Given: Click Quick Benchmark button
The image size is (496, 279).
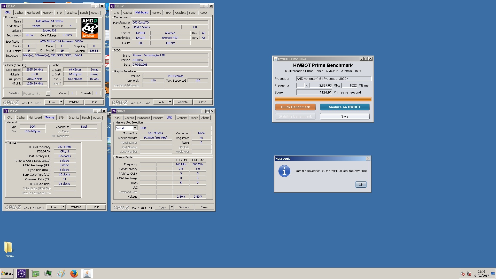Looking at the screenshot, I should coord(295,107).
